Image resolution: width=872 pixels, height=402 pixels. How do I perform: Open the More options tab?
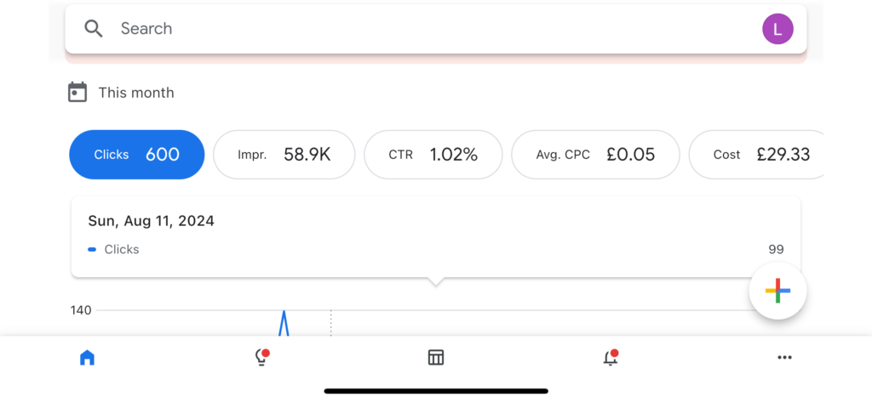click(784, 358)
